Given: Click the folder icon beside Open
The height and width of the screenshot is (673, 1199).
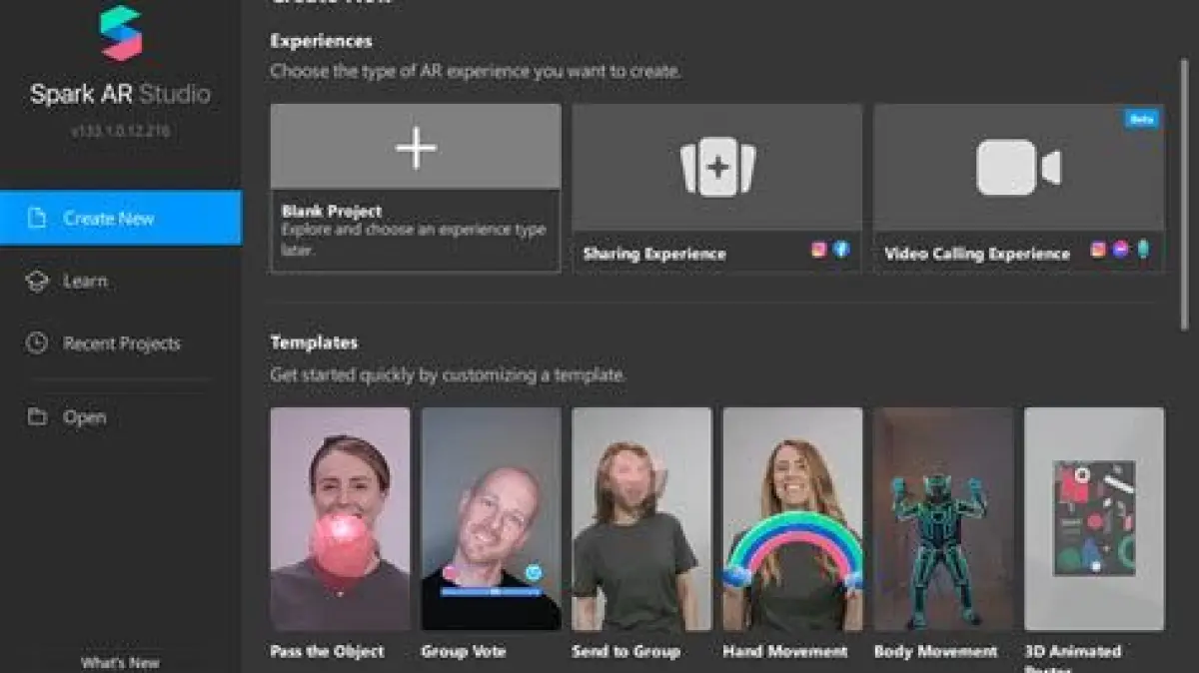Looking at the screenshot, I should [x=37, y=417].
